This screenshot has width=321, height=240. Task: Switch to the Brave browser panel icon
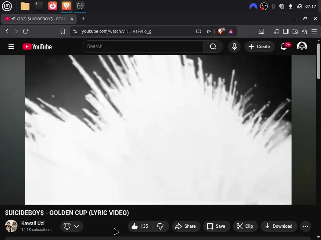click(66, 6)
